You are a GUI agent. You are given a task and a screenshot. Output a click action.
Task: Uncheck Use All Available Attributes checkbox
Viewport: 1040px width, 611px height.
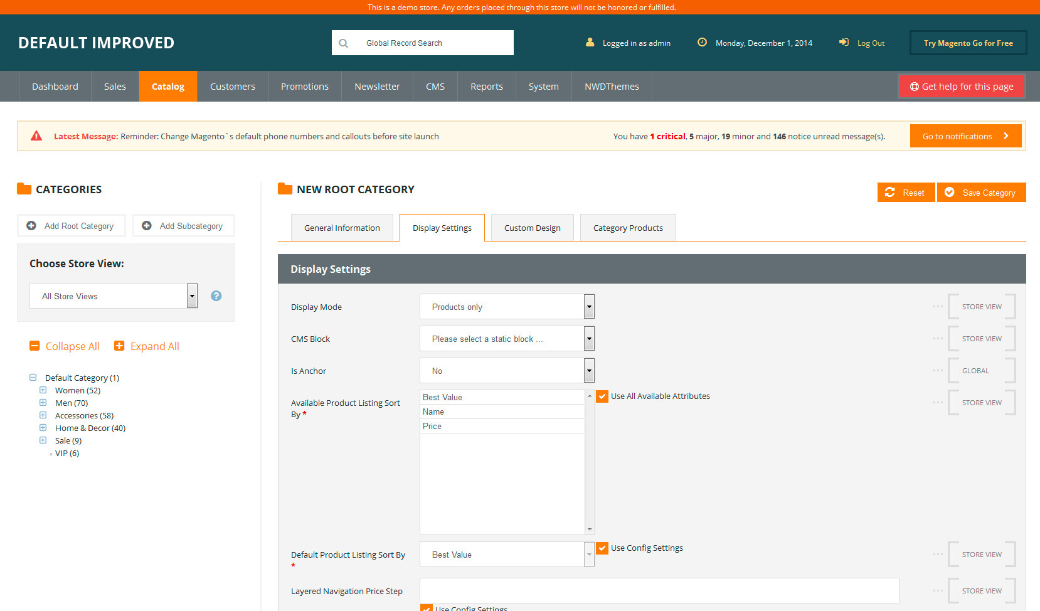(602, 396)
